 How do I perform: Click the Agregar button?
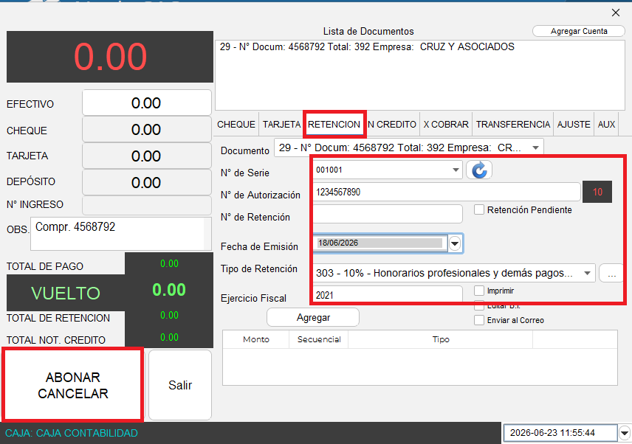[x=313, y=318]
